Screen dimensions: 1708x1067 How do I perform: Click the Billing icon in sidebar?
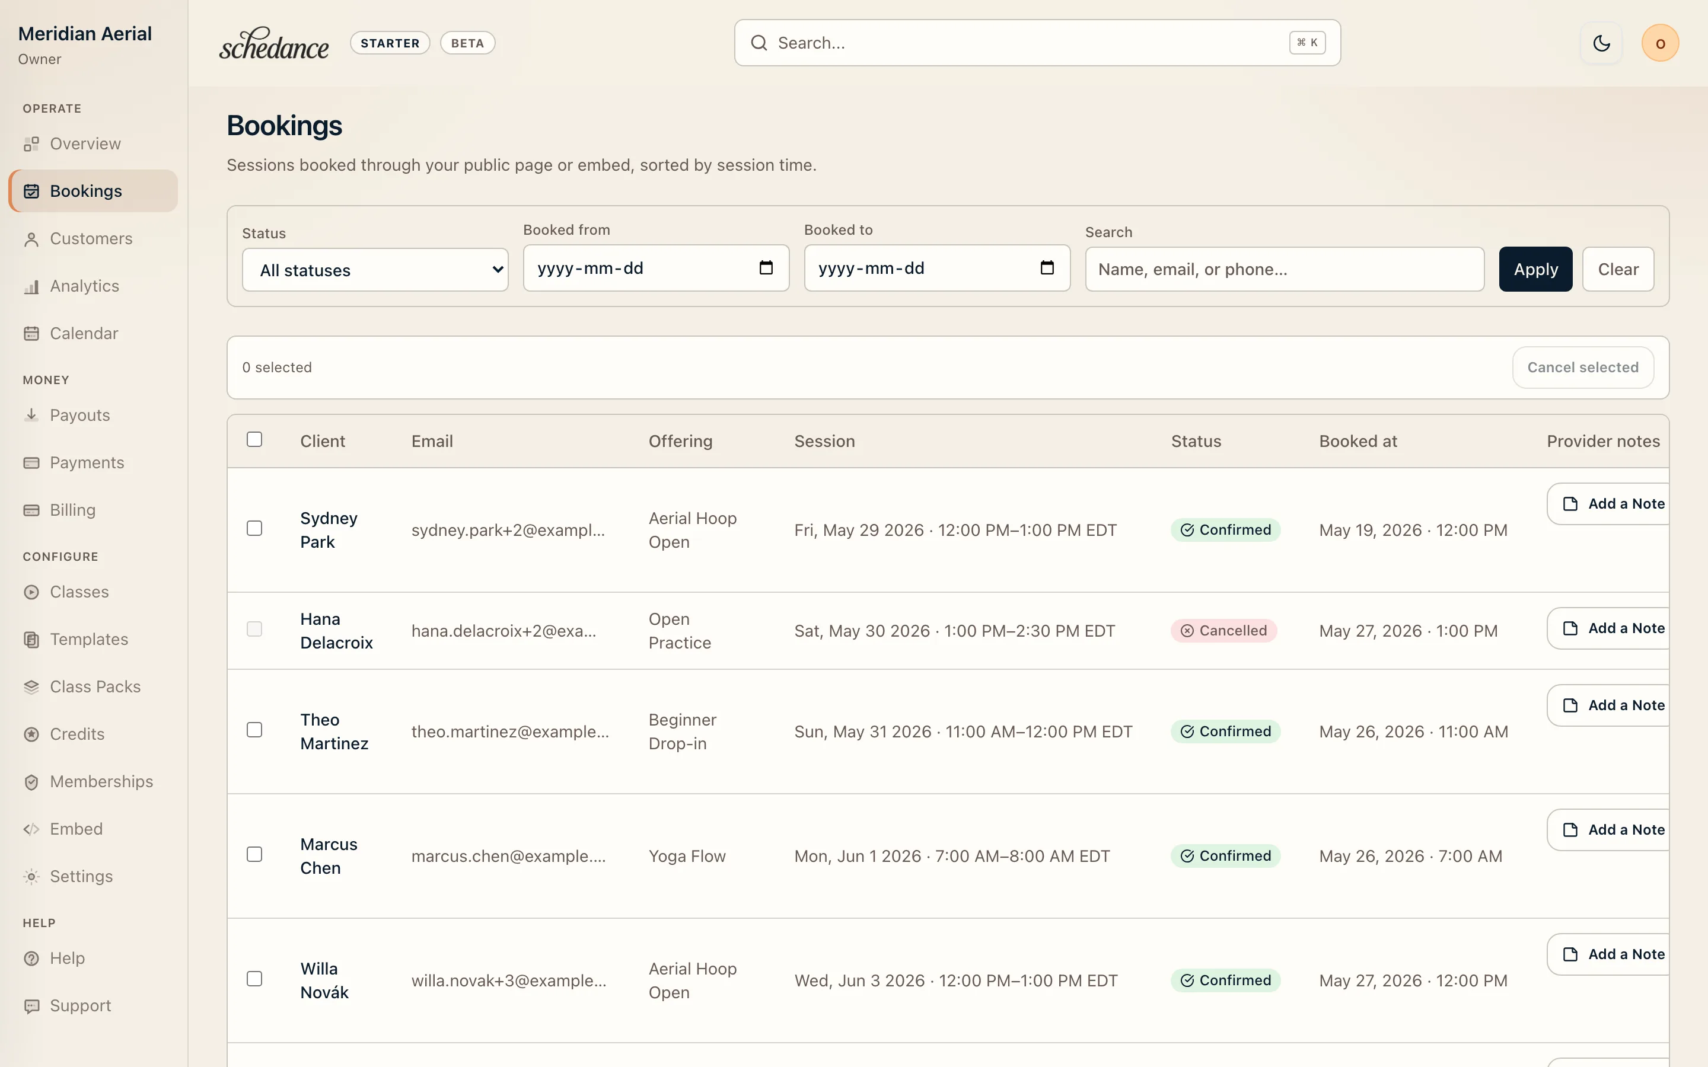pyautogui.click(x=31, y=510)
